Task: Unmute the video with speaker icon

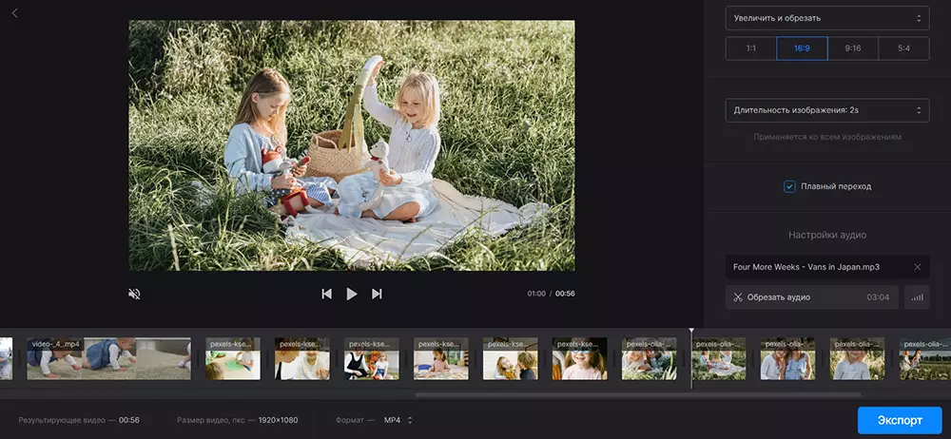Action: pyautogui.click(x=134, y=294)
